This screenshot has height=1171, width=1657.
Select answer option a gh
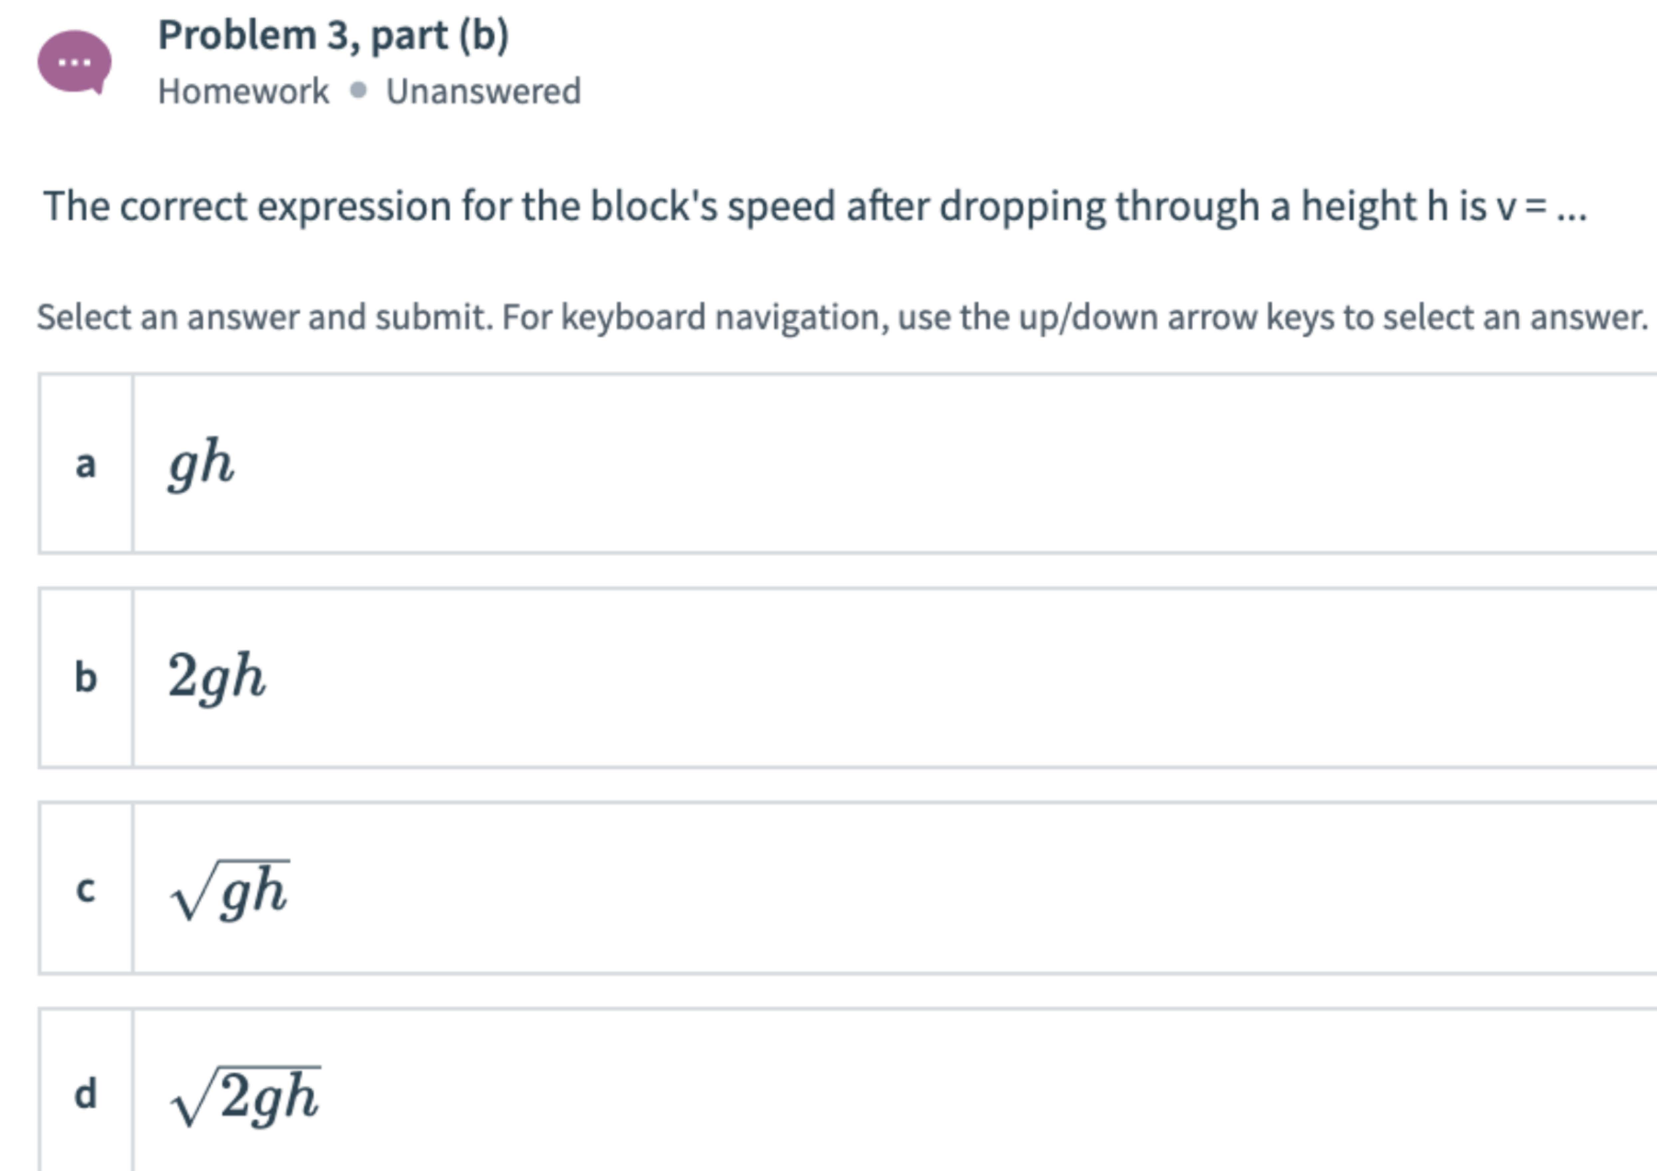[848, 463]
